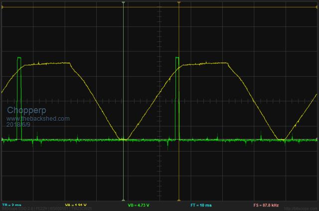The width and height of the screenshot is (319, 211).
Task: Click the green VB channel voltage readout
Action: pos(138,205)
